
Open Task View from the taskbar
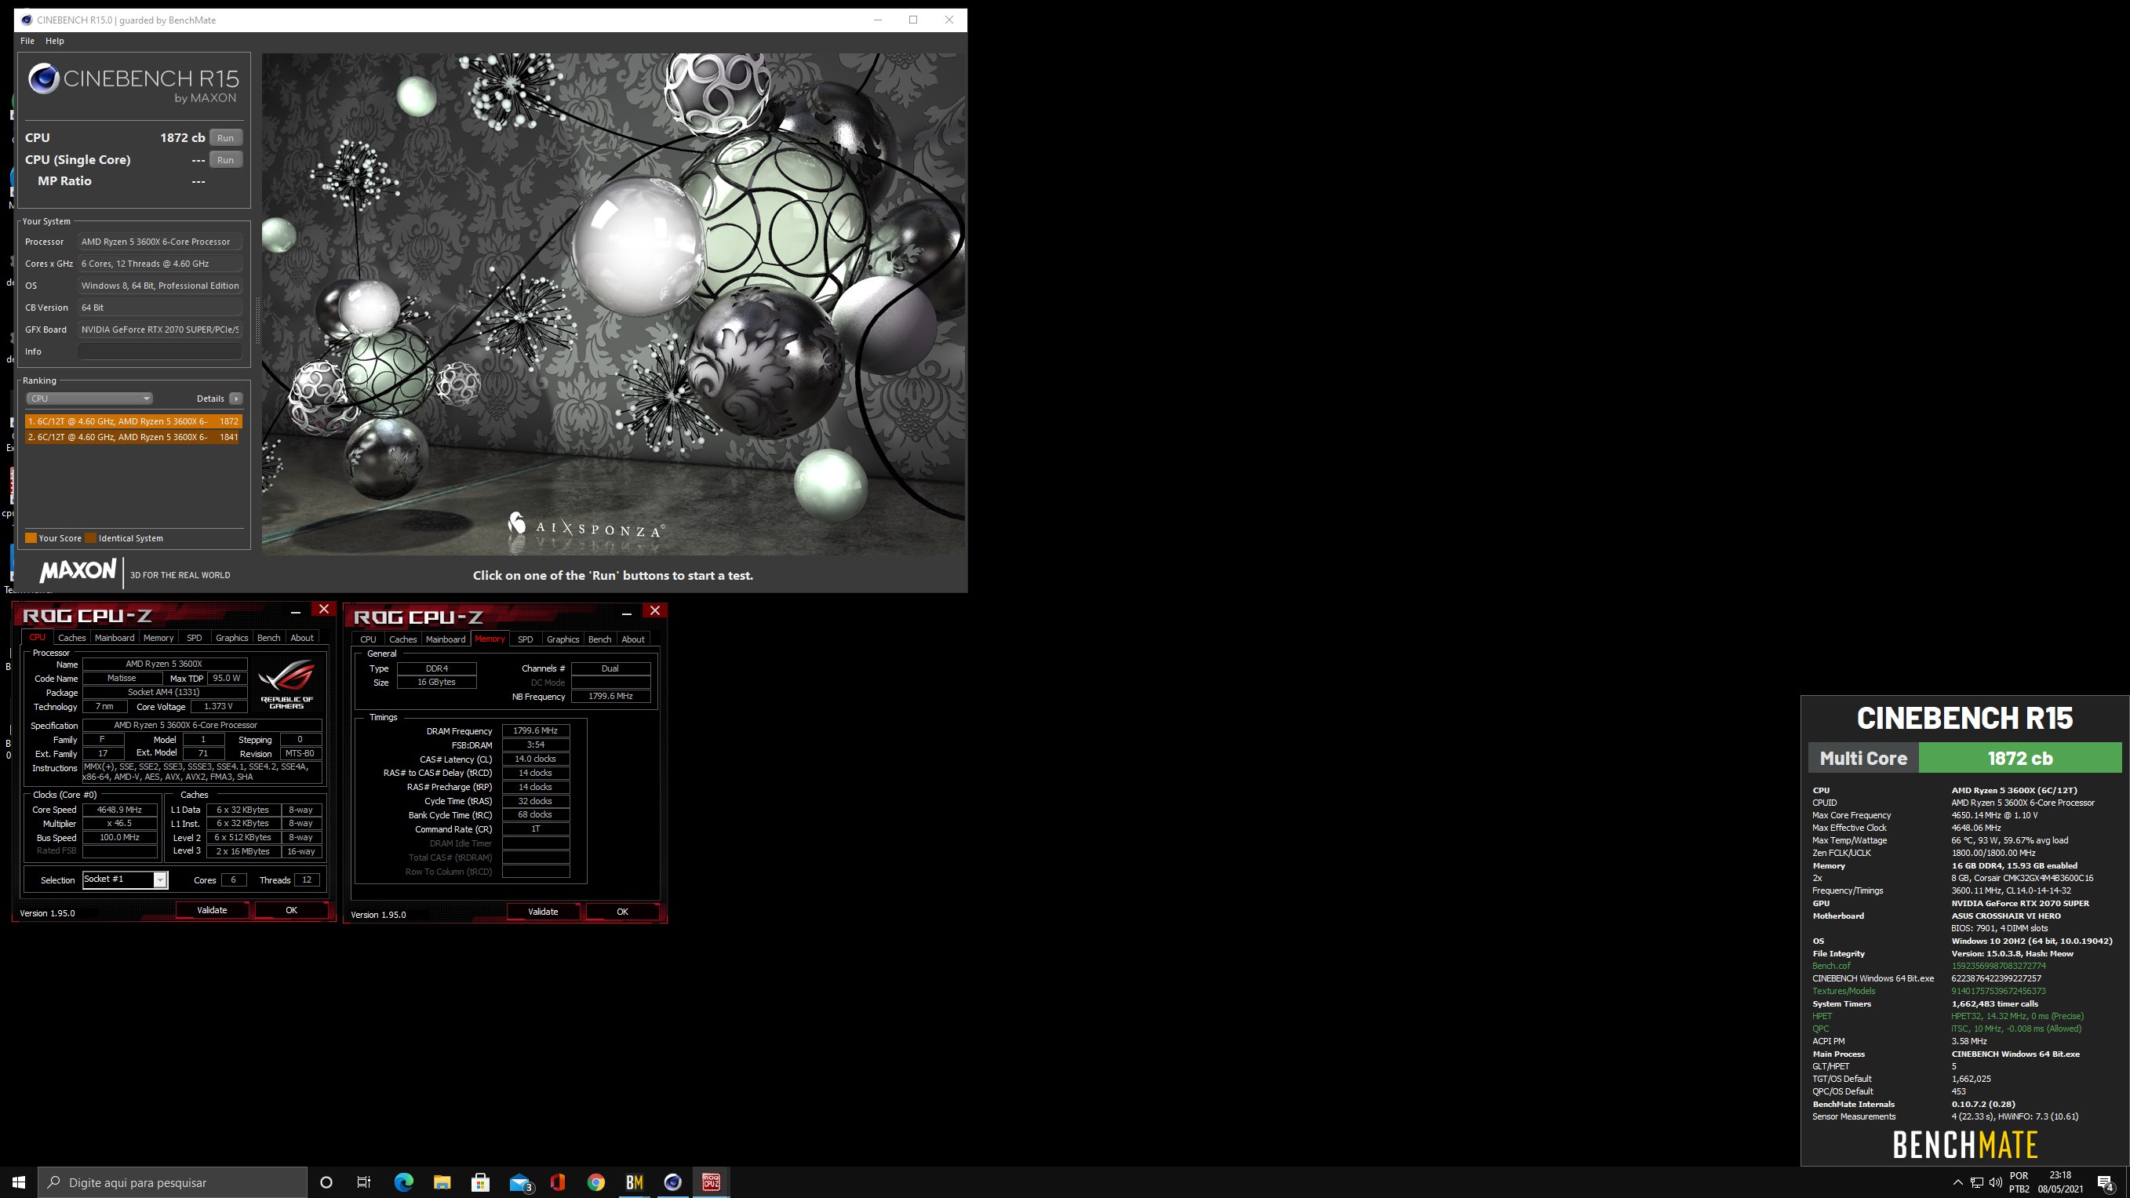point(364,1182)
